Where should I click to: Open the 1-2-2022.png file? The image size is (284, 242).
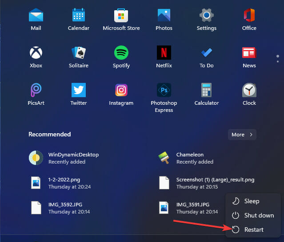60,183
